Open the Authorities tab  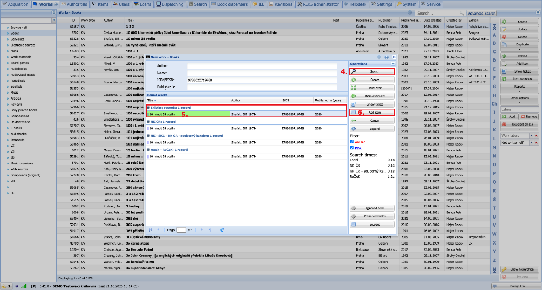(74, 4)
